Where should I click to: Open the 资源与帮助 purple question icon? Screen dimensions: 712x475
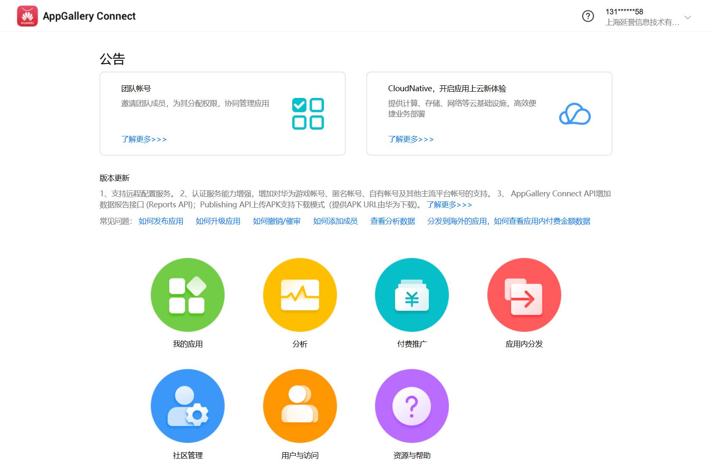tap(412, 406)
